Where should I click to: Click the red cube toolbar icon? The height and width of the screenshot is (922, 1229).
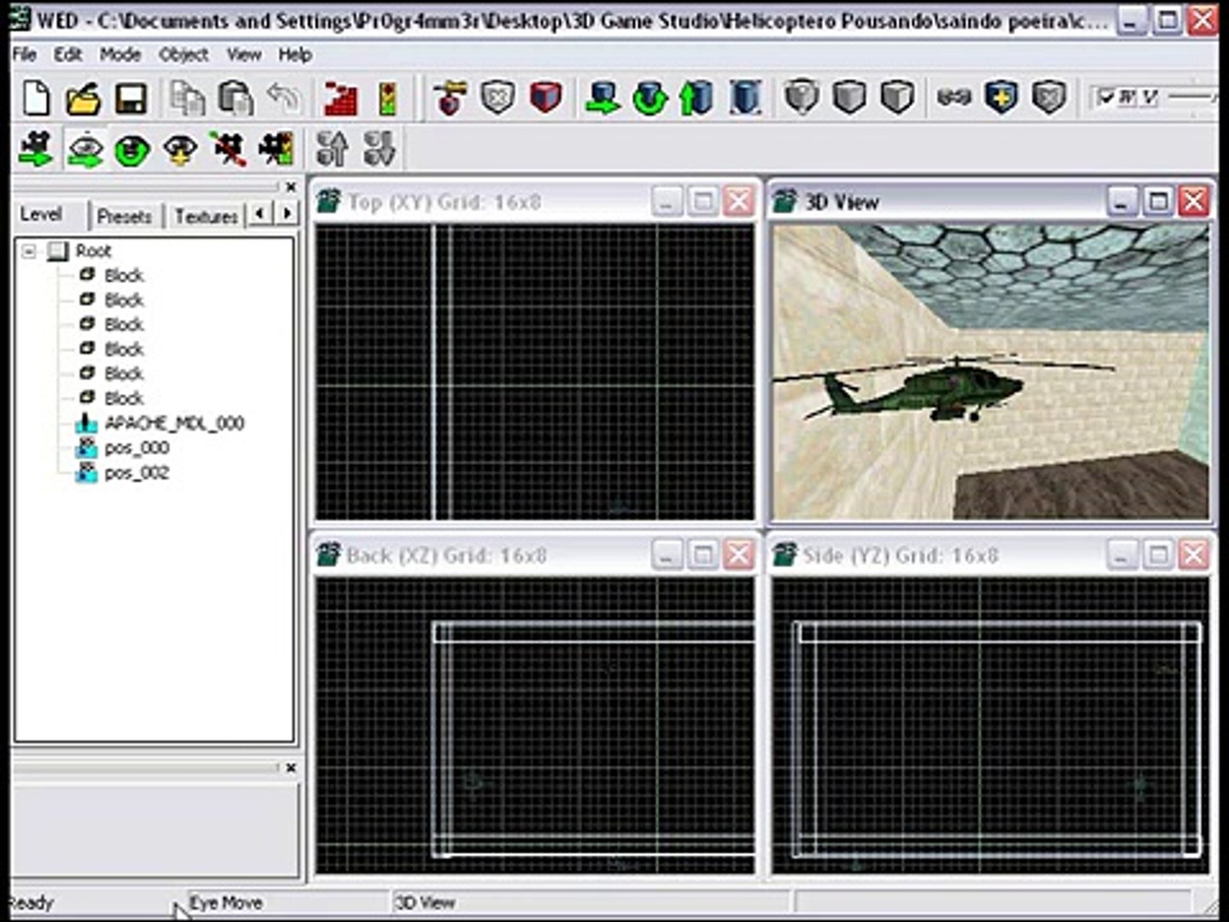545,97
